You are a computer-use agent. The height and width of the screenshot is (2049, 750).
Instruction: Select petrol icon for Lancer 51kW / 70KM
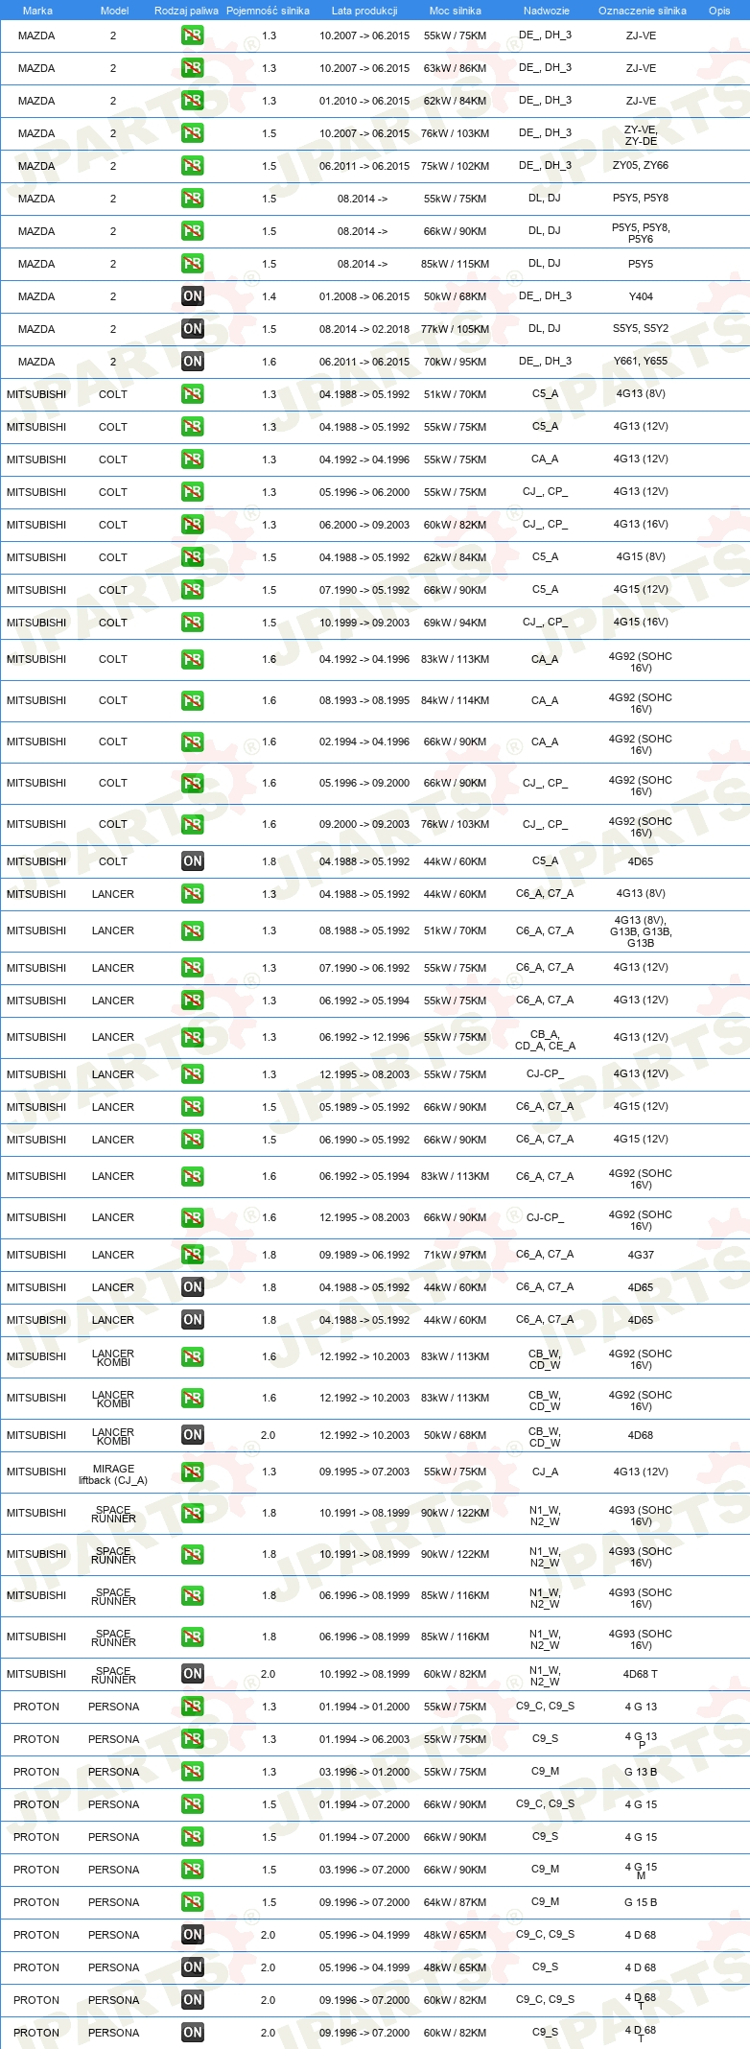pyautogui.click(x=193, y=931)
